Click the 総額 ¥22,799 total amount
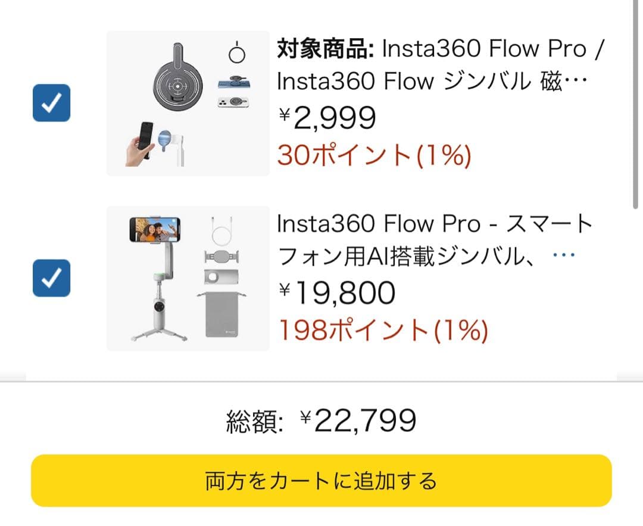This screenshot has width=643, height=526. point(320,420)
